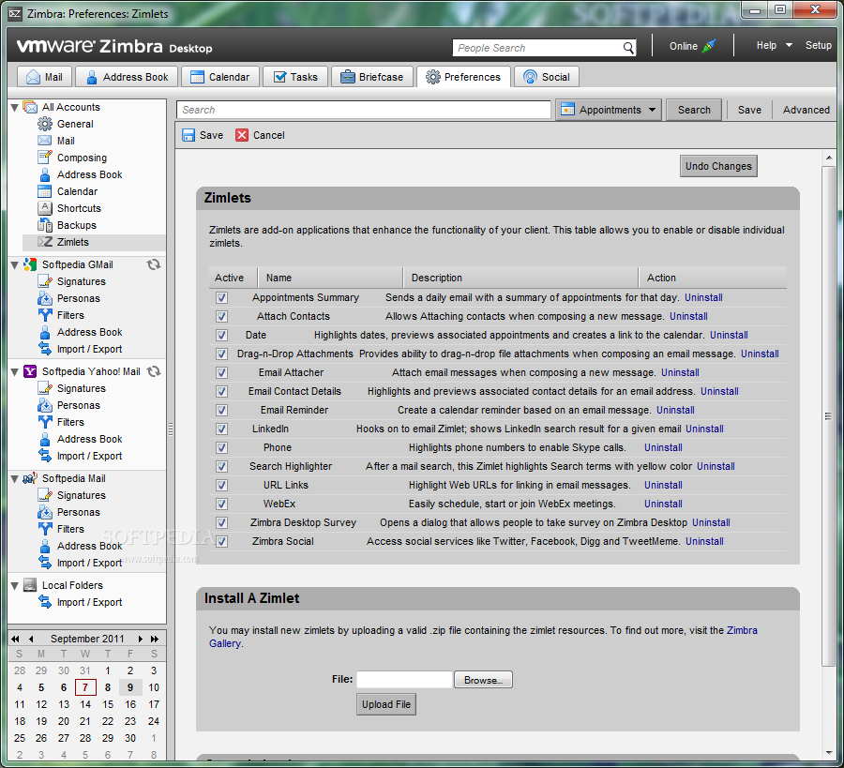Click the Upload File button

pyautogui.click(x=386, y=704)
